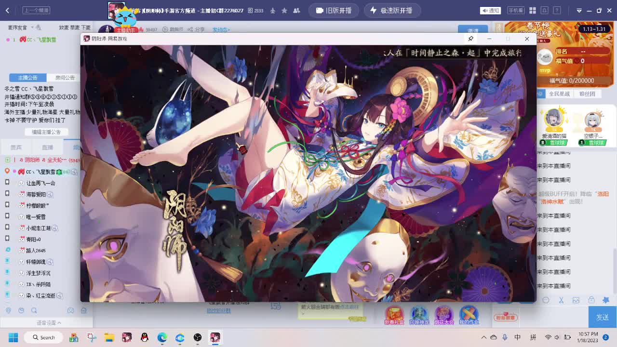The height and width of the screenshot is (347, 617).
Task: Select user 小妮走江湖 in the list
Action: coord(38,228)
